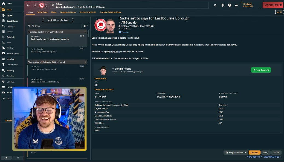Select the Inbox sidebar icon
The width and height of the screenshot is (284, 162).
[x=4, y=10]
